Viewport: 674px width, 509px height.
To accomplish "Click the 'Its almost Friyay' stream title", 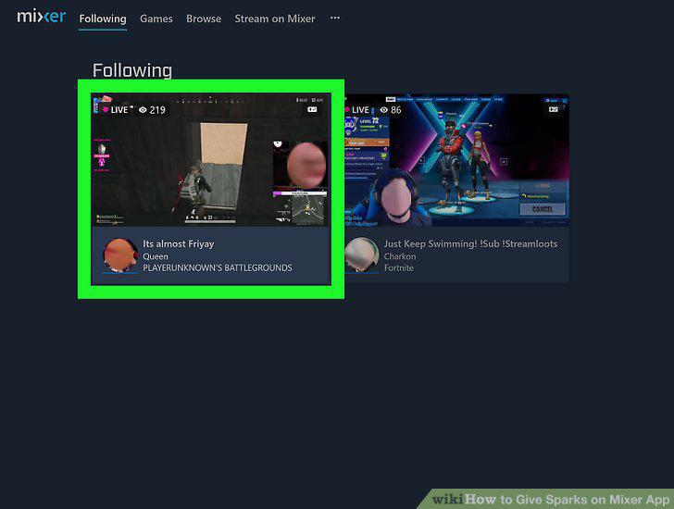I will click(179, 244).
